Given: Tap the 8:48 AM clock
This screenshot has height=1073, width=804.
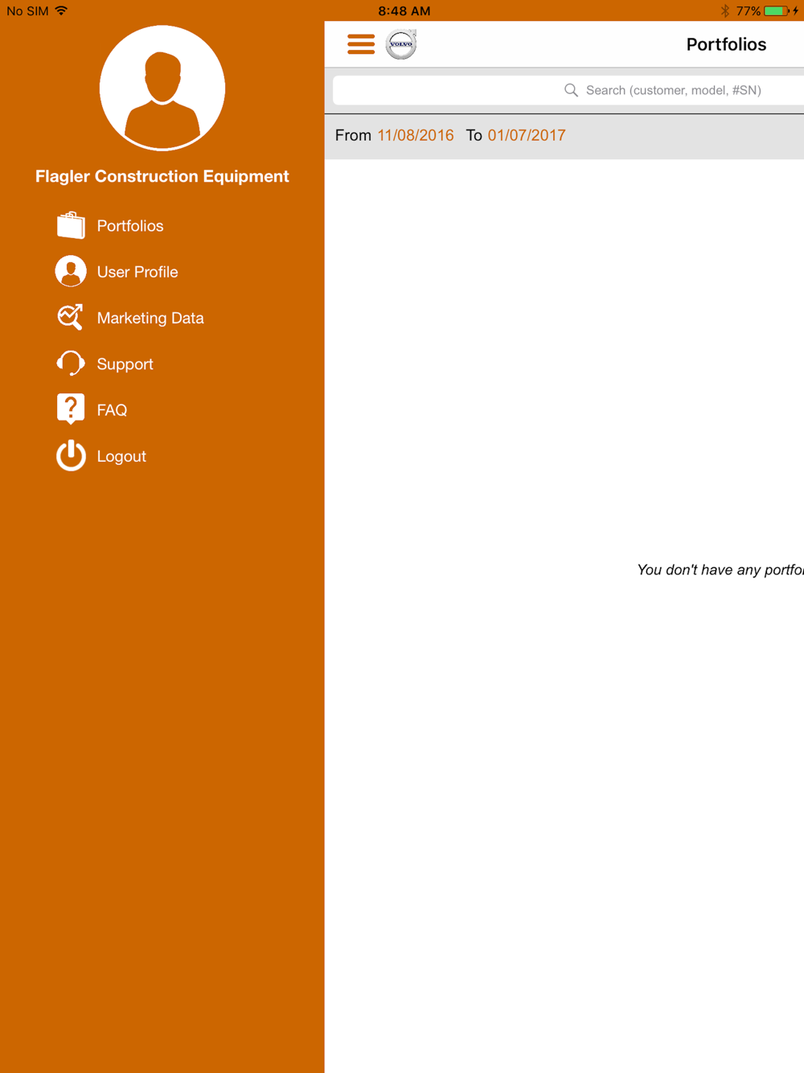Looking at the screenshot, I should pos(404,11).
